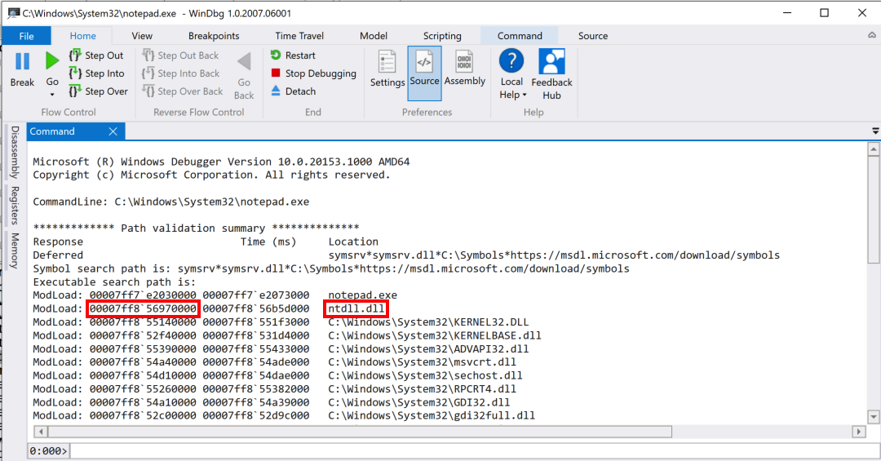
Task: Close the Command window tab
Action: (x=113, y=131)
